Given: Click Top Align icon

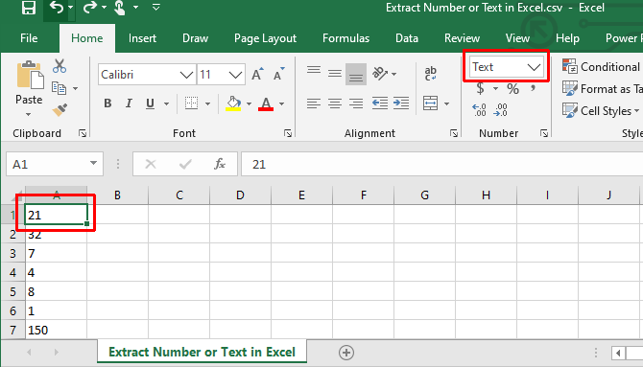Looking at the screenshot, I should point(314,70).
